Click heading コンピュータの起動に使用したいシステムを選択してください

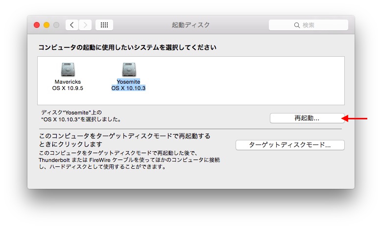tap(127, 47)
